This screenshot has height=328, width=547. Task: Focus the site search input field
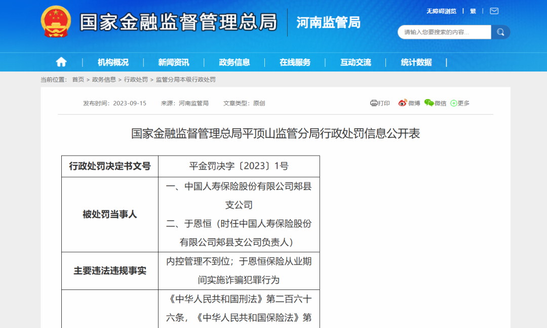click(445, 32)
